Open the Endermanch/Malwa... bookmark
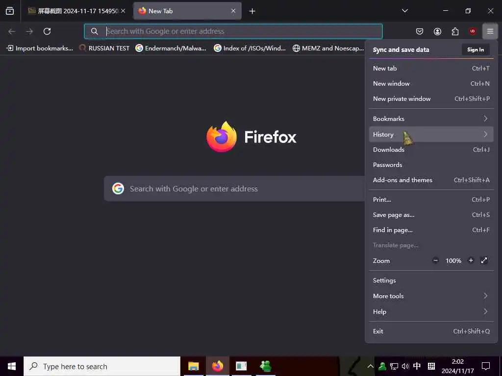This screenshot has width=502, height=376. [171, 48]
